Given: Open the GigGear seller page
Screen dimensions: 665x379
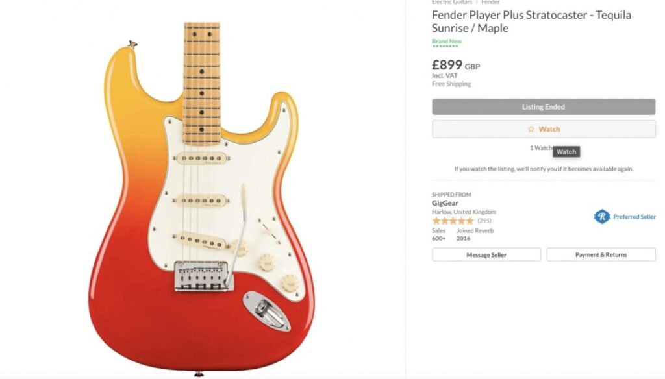Looking at the screenshot, I should pos(445,203).
